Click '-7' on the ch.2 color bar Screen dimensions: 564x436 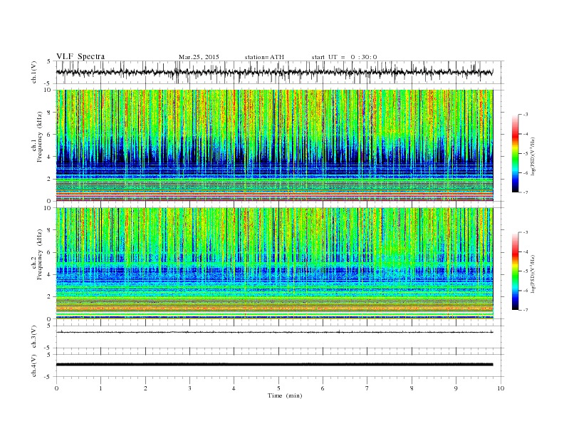pos(525,310)
